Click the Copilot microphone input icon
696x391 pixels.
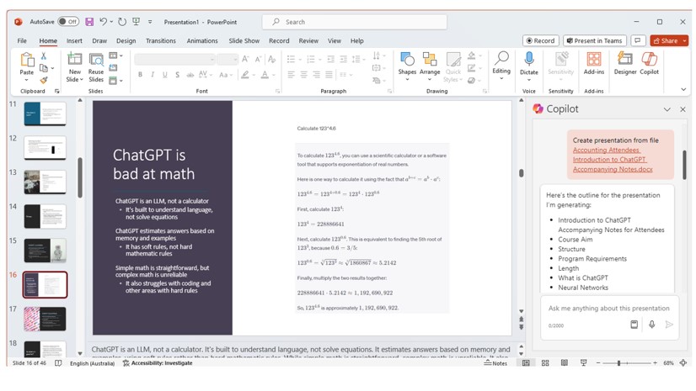(651, 325)
